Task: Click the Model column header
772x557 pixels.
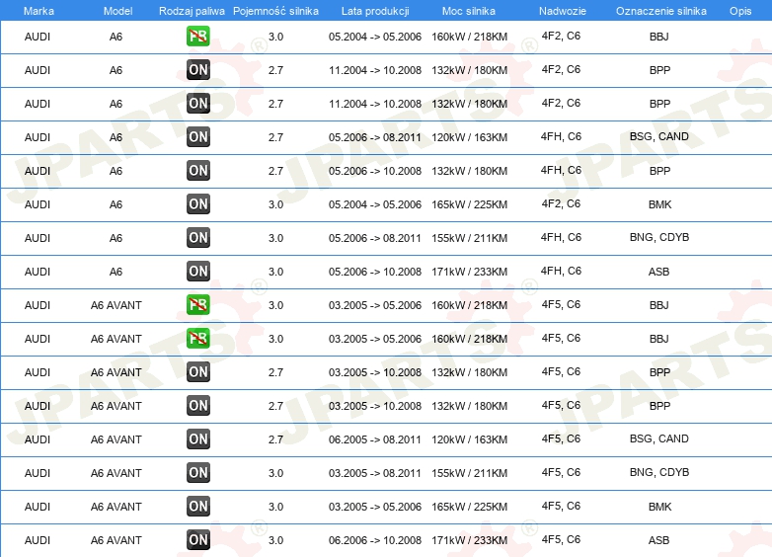Action: (117, 11)
